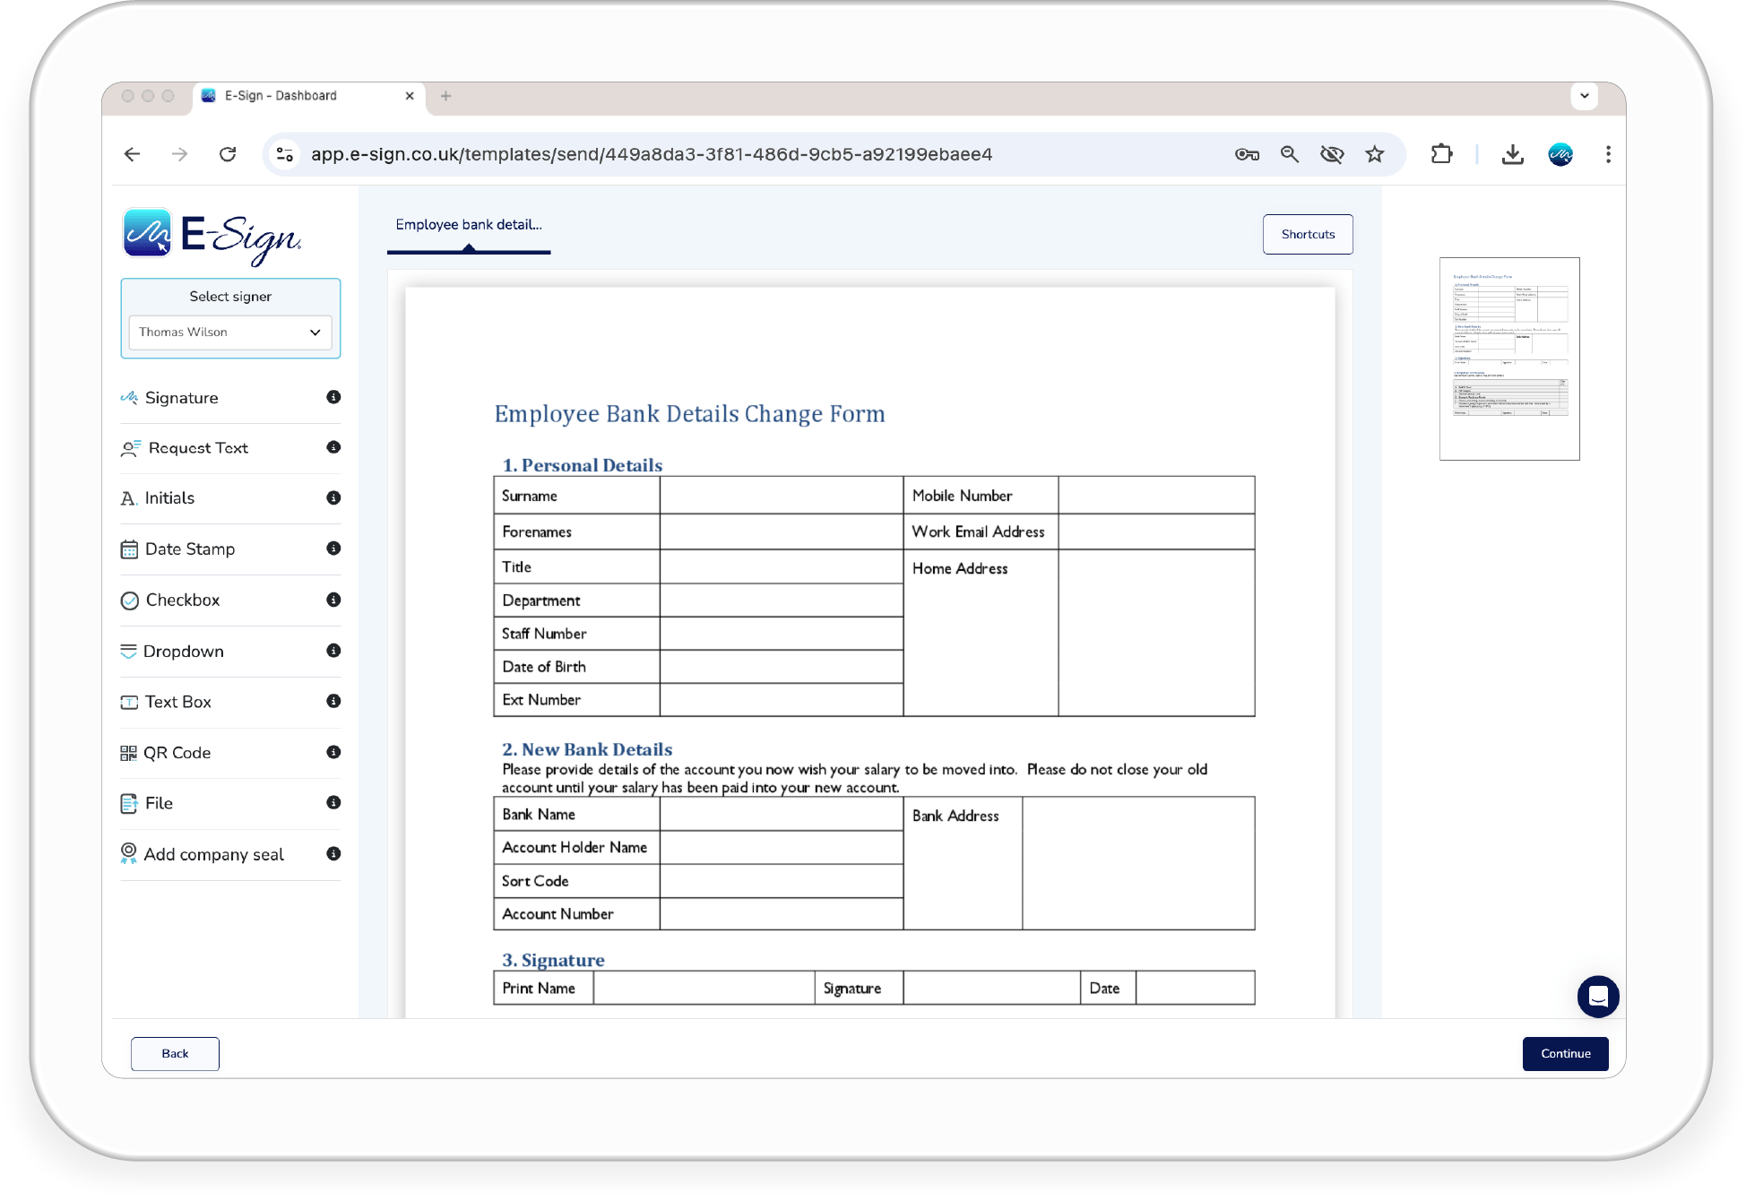Click the crossed-out eye tracking icon

point(1332,154)
